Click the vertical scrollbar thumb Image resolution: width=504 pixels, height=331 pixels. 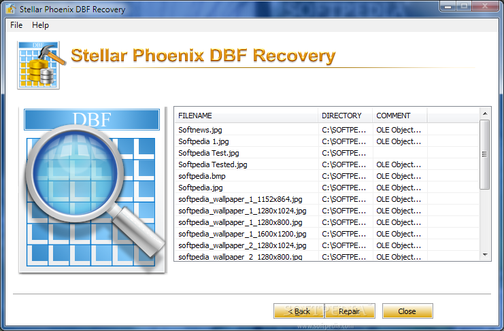tap(485, 154)
